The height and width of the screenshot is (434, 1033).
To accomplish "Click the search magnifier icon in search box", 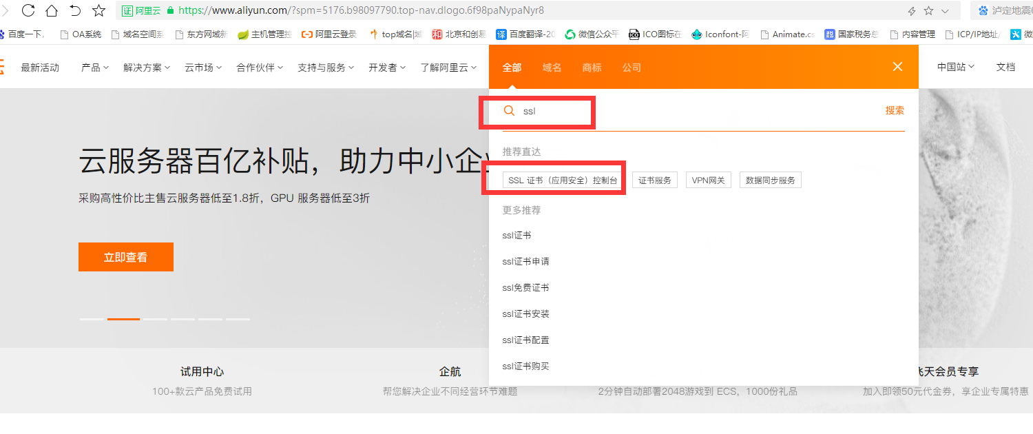I will pos(509,110).
